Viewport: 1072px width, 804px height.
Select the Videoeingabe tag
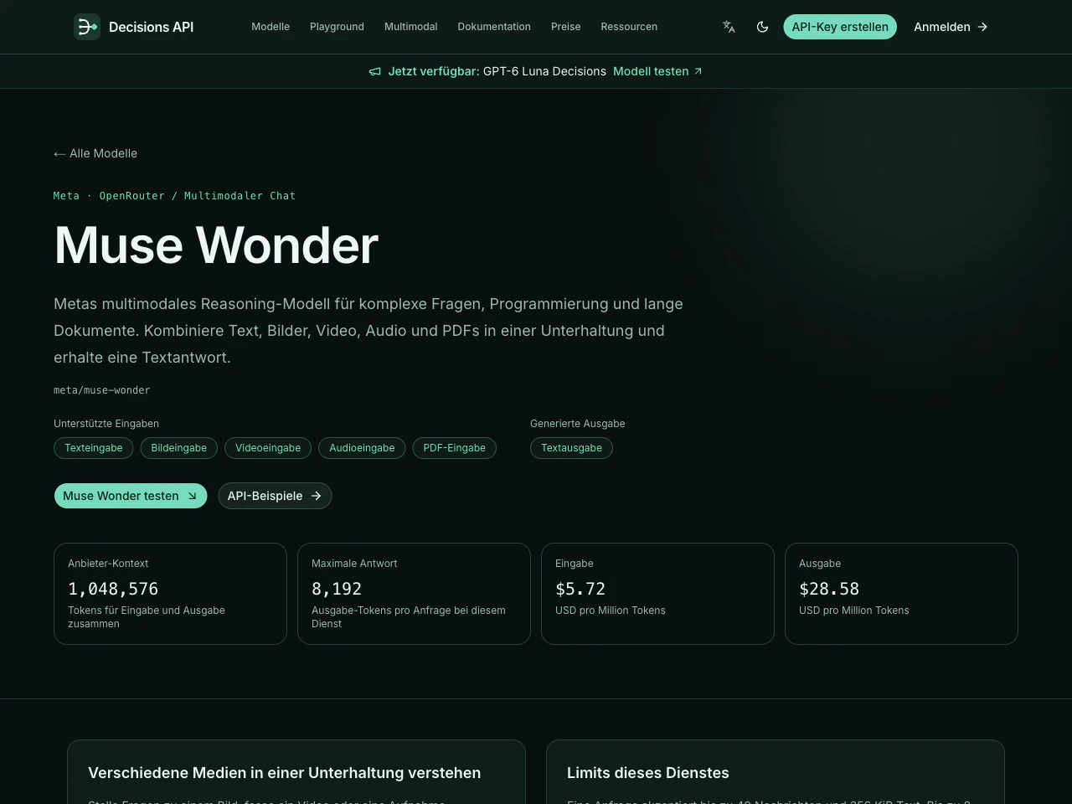(x=268, y=448)
